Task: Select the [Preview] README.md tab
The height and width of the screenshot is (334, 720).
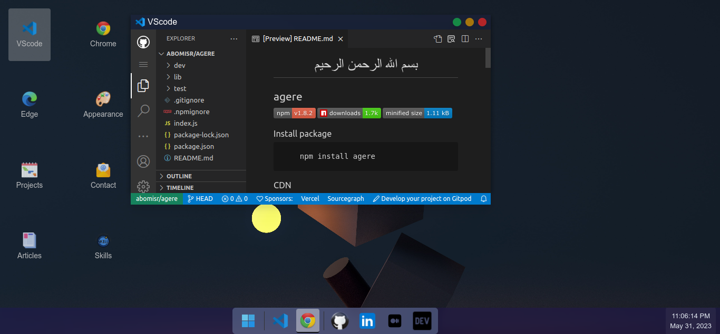Action: click(297, 39)
